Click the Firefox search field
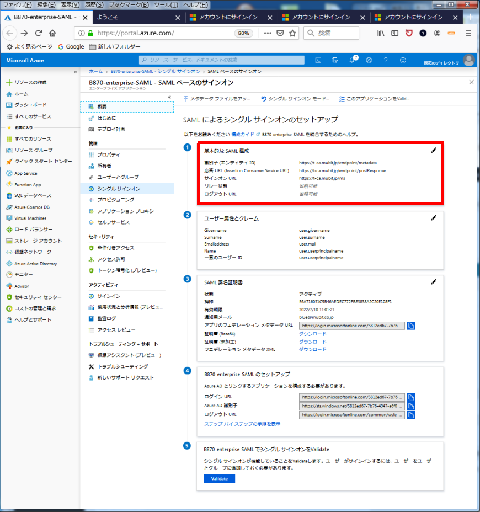This screenshot has height=512, width=480. pyautogui.click(x=332, y=33)
